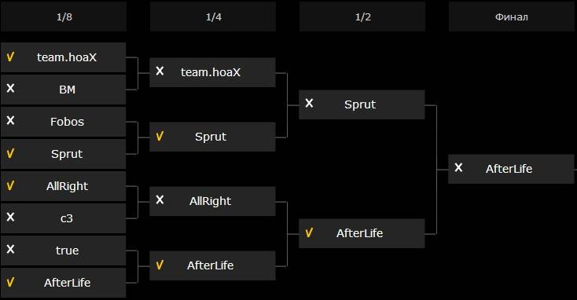Click the X icon beside c3
Screen dimensions: 577x300
tap(10, 217)
